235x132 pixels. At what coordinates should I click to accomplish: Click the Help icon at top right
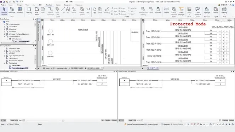(x=233, y=5)
